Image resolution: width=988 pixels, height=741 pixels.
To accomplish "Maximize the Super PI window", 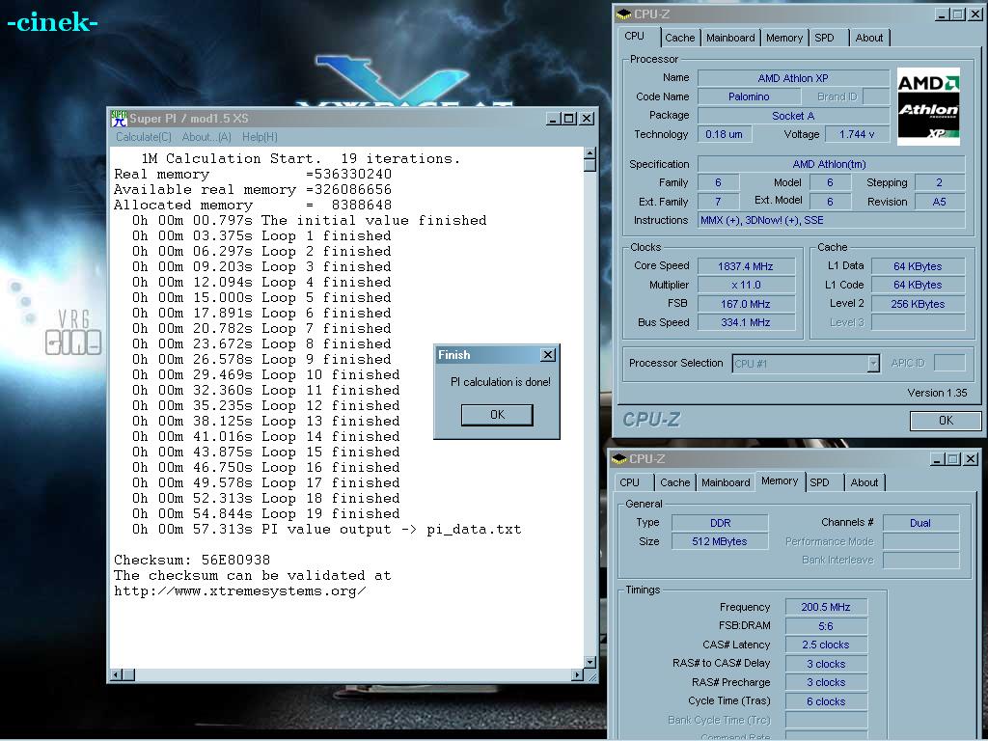I will point(569,119).
